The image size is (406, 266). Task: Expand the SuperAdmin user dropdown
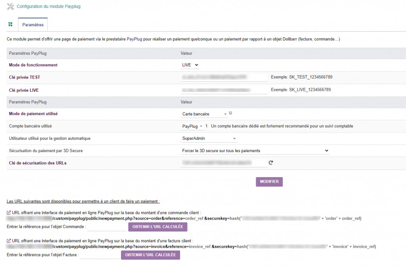(209, 139)
